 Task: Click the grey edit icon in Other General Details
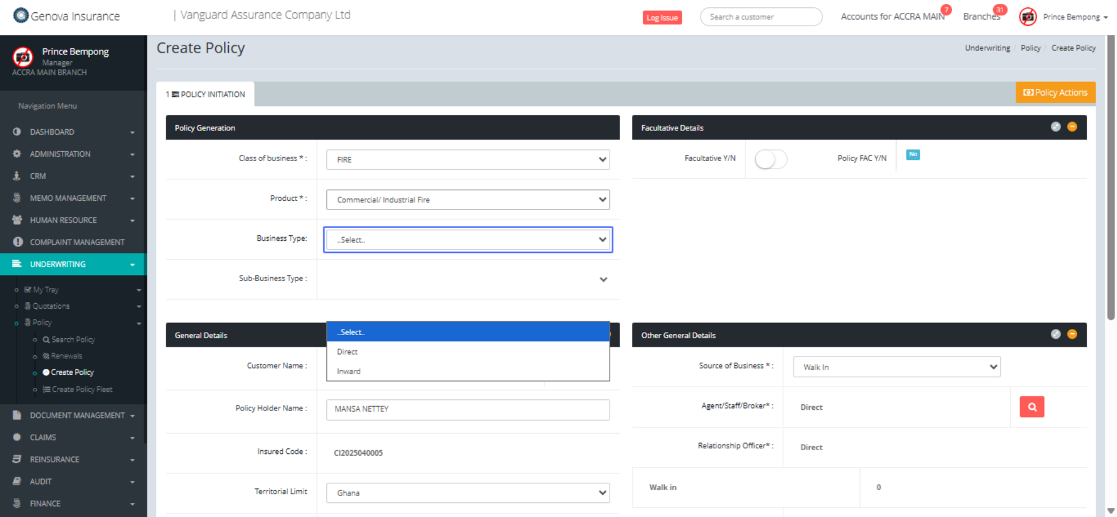(1055, 334)
